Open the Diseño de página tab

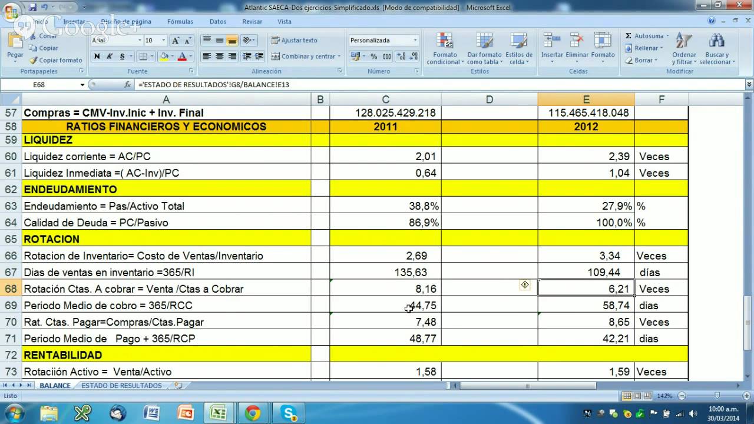coord(126,21)
